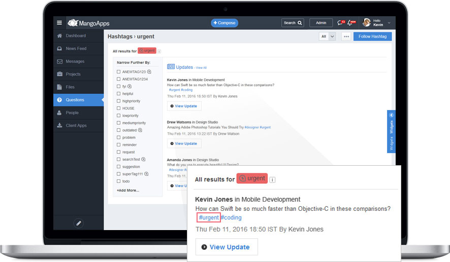Click the Client Apps download icon

tap(59, 125)
